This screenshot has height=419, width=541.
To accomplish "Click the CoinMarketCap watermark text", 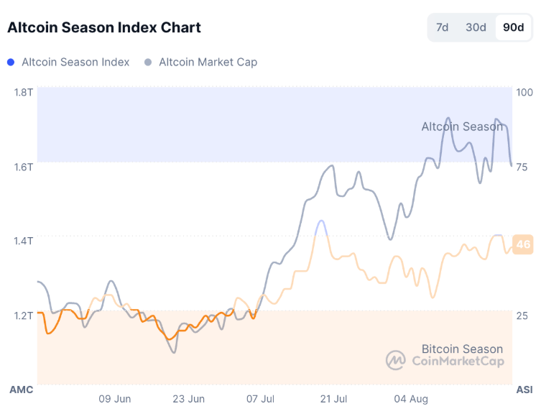I will point(457,361).
